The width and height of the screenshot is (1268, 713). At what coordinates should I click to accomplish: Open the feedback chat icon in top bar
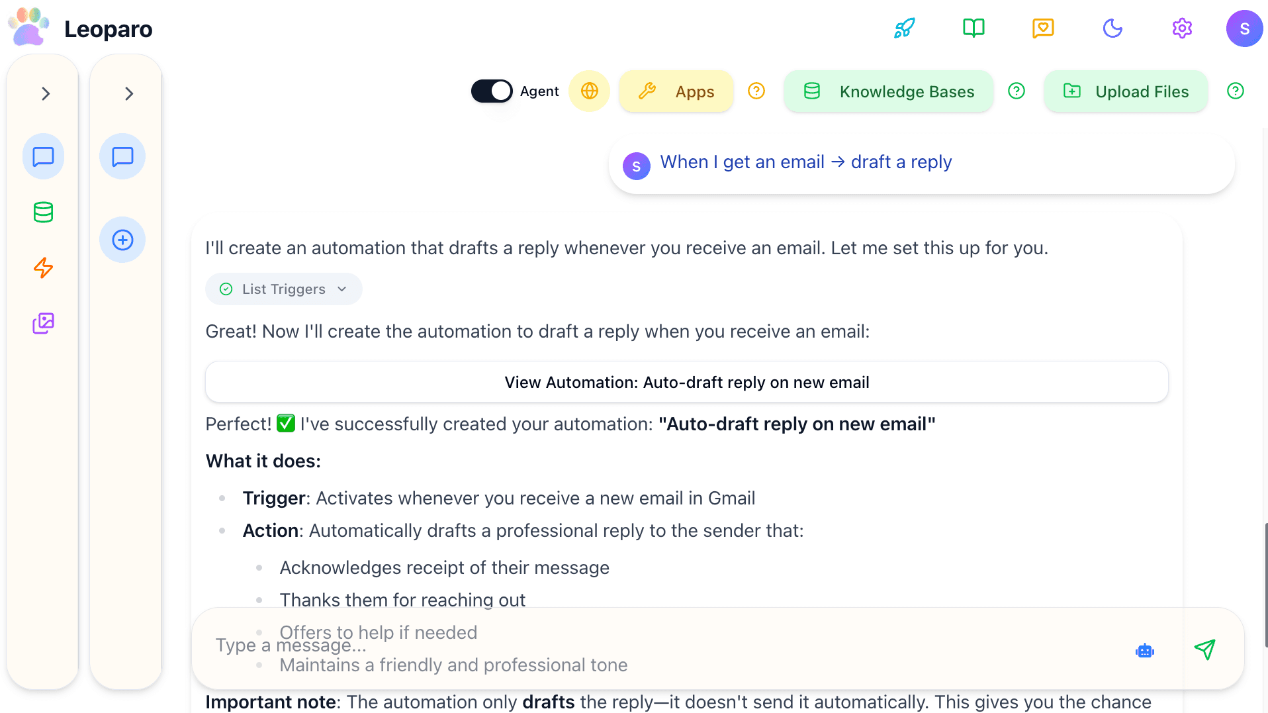point(1042,28)
